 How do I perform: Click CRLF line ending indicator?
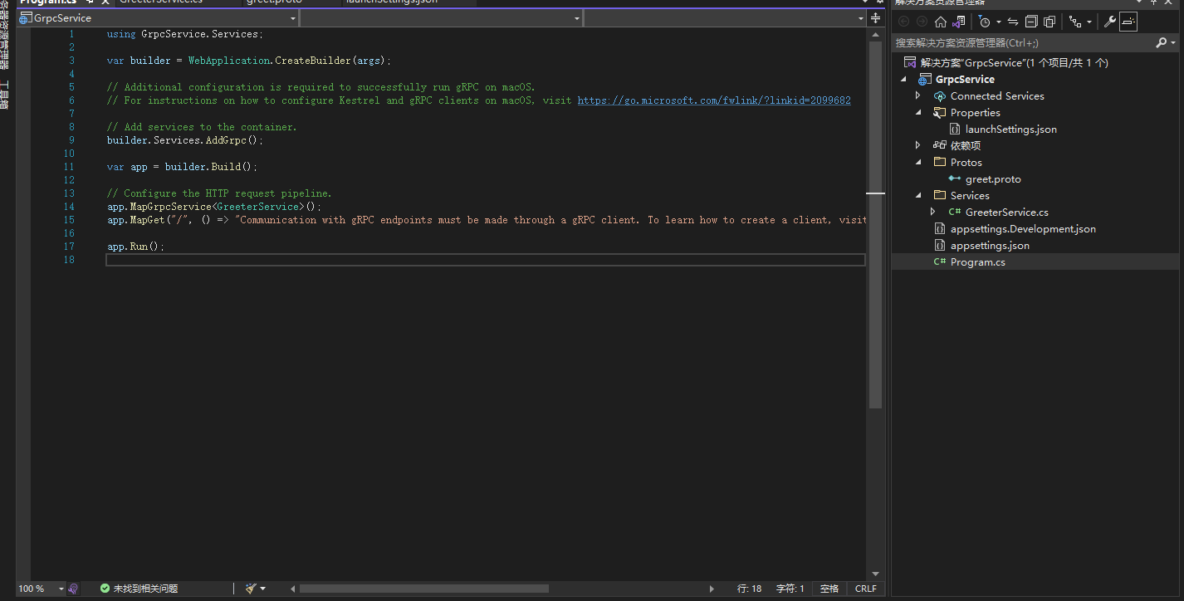[865, 589]
